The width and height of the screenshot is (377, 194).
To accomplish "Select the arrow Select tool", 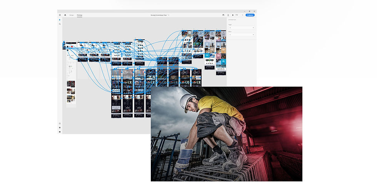I will coord(60,20).
